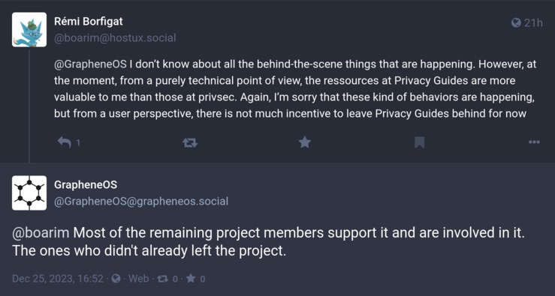Open the GrapheneOS display name
The image size is (555, 296).
pyautogui.click(x=86, y=185)
